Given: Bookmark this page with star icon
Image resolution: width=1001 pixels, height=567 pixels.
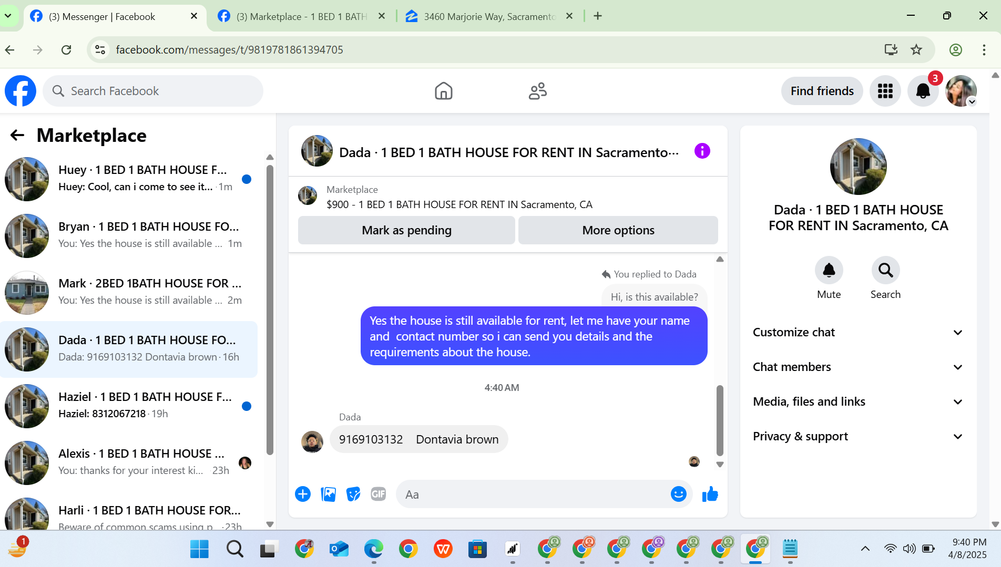Looking at the screenshot, I should pos(916,50).
